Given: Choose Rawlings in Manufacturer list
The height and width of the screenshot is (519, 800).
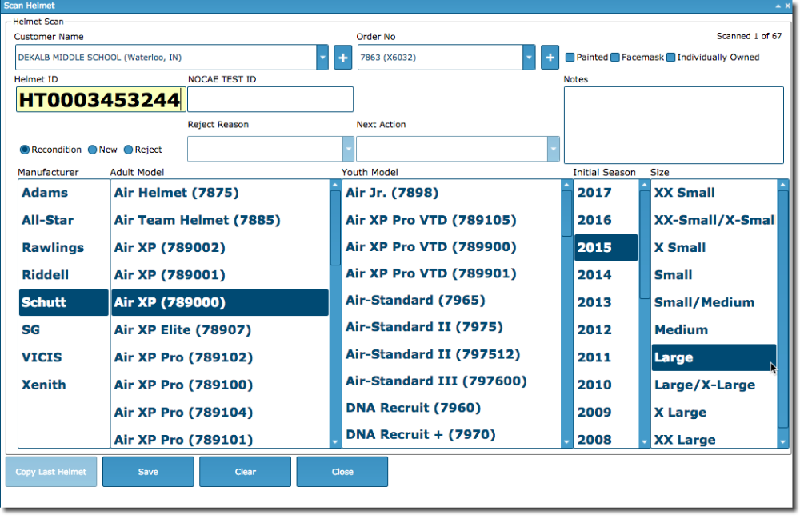Looking at the screenshot, I should 63,248.
